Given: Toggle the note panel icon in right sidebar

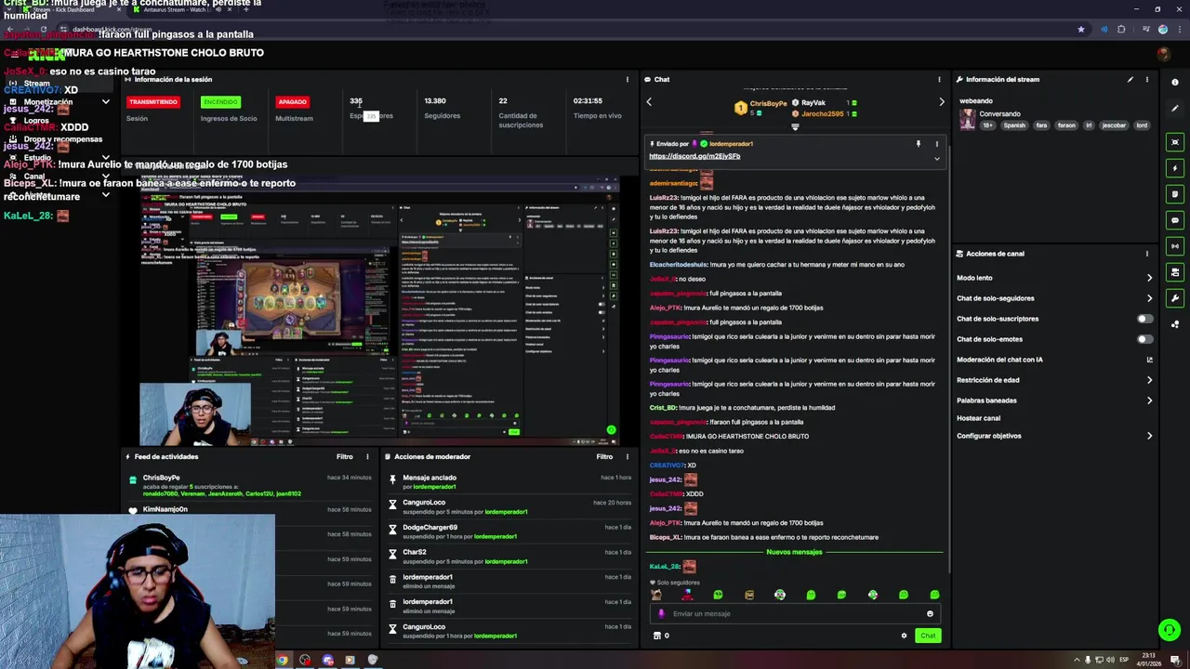Looking at the screenshot, I should pyautogui.click(x=1175, y=194).
